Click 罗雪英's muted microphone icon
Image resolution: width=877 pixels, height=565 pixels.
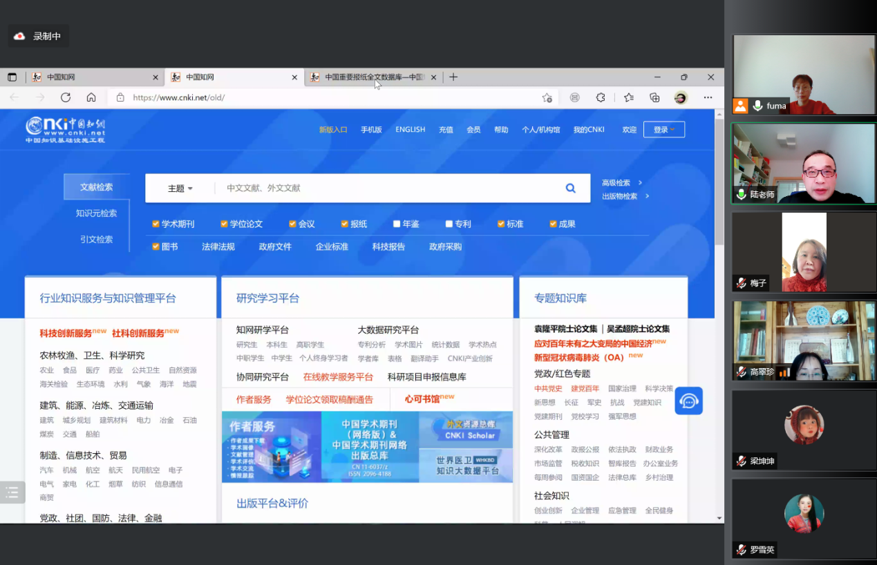pos(742,550)
